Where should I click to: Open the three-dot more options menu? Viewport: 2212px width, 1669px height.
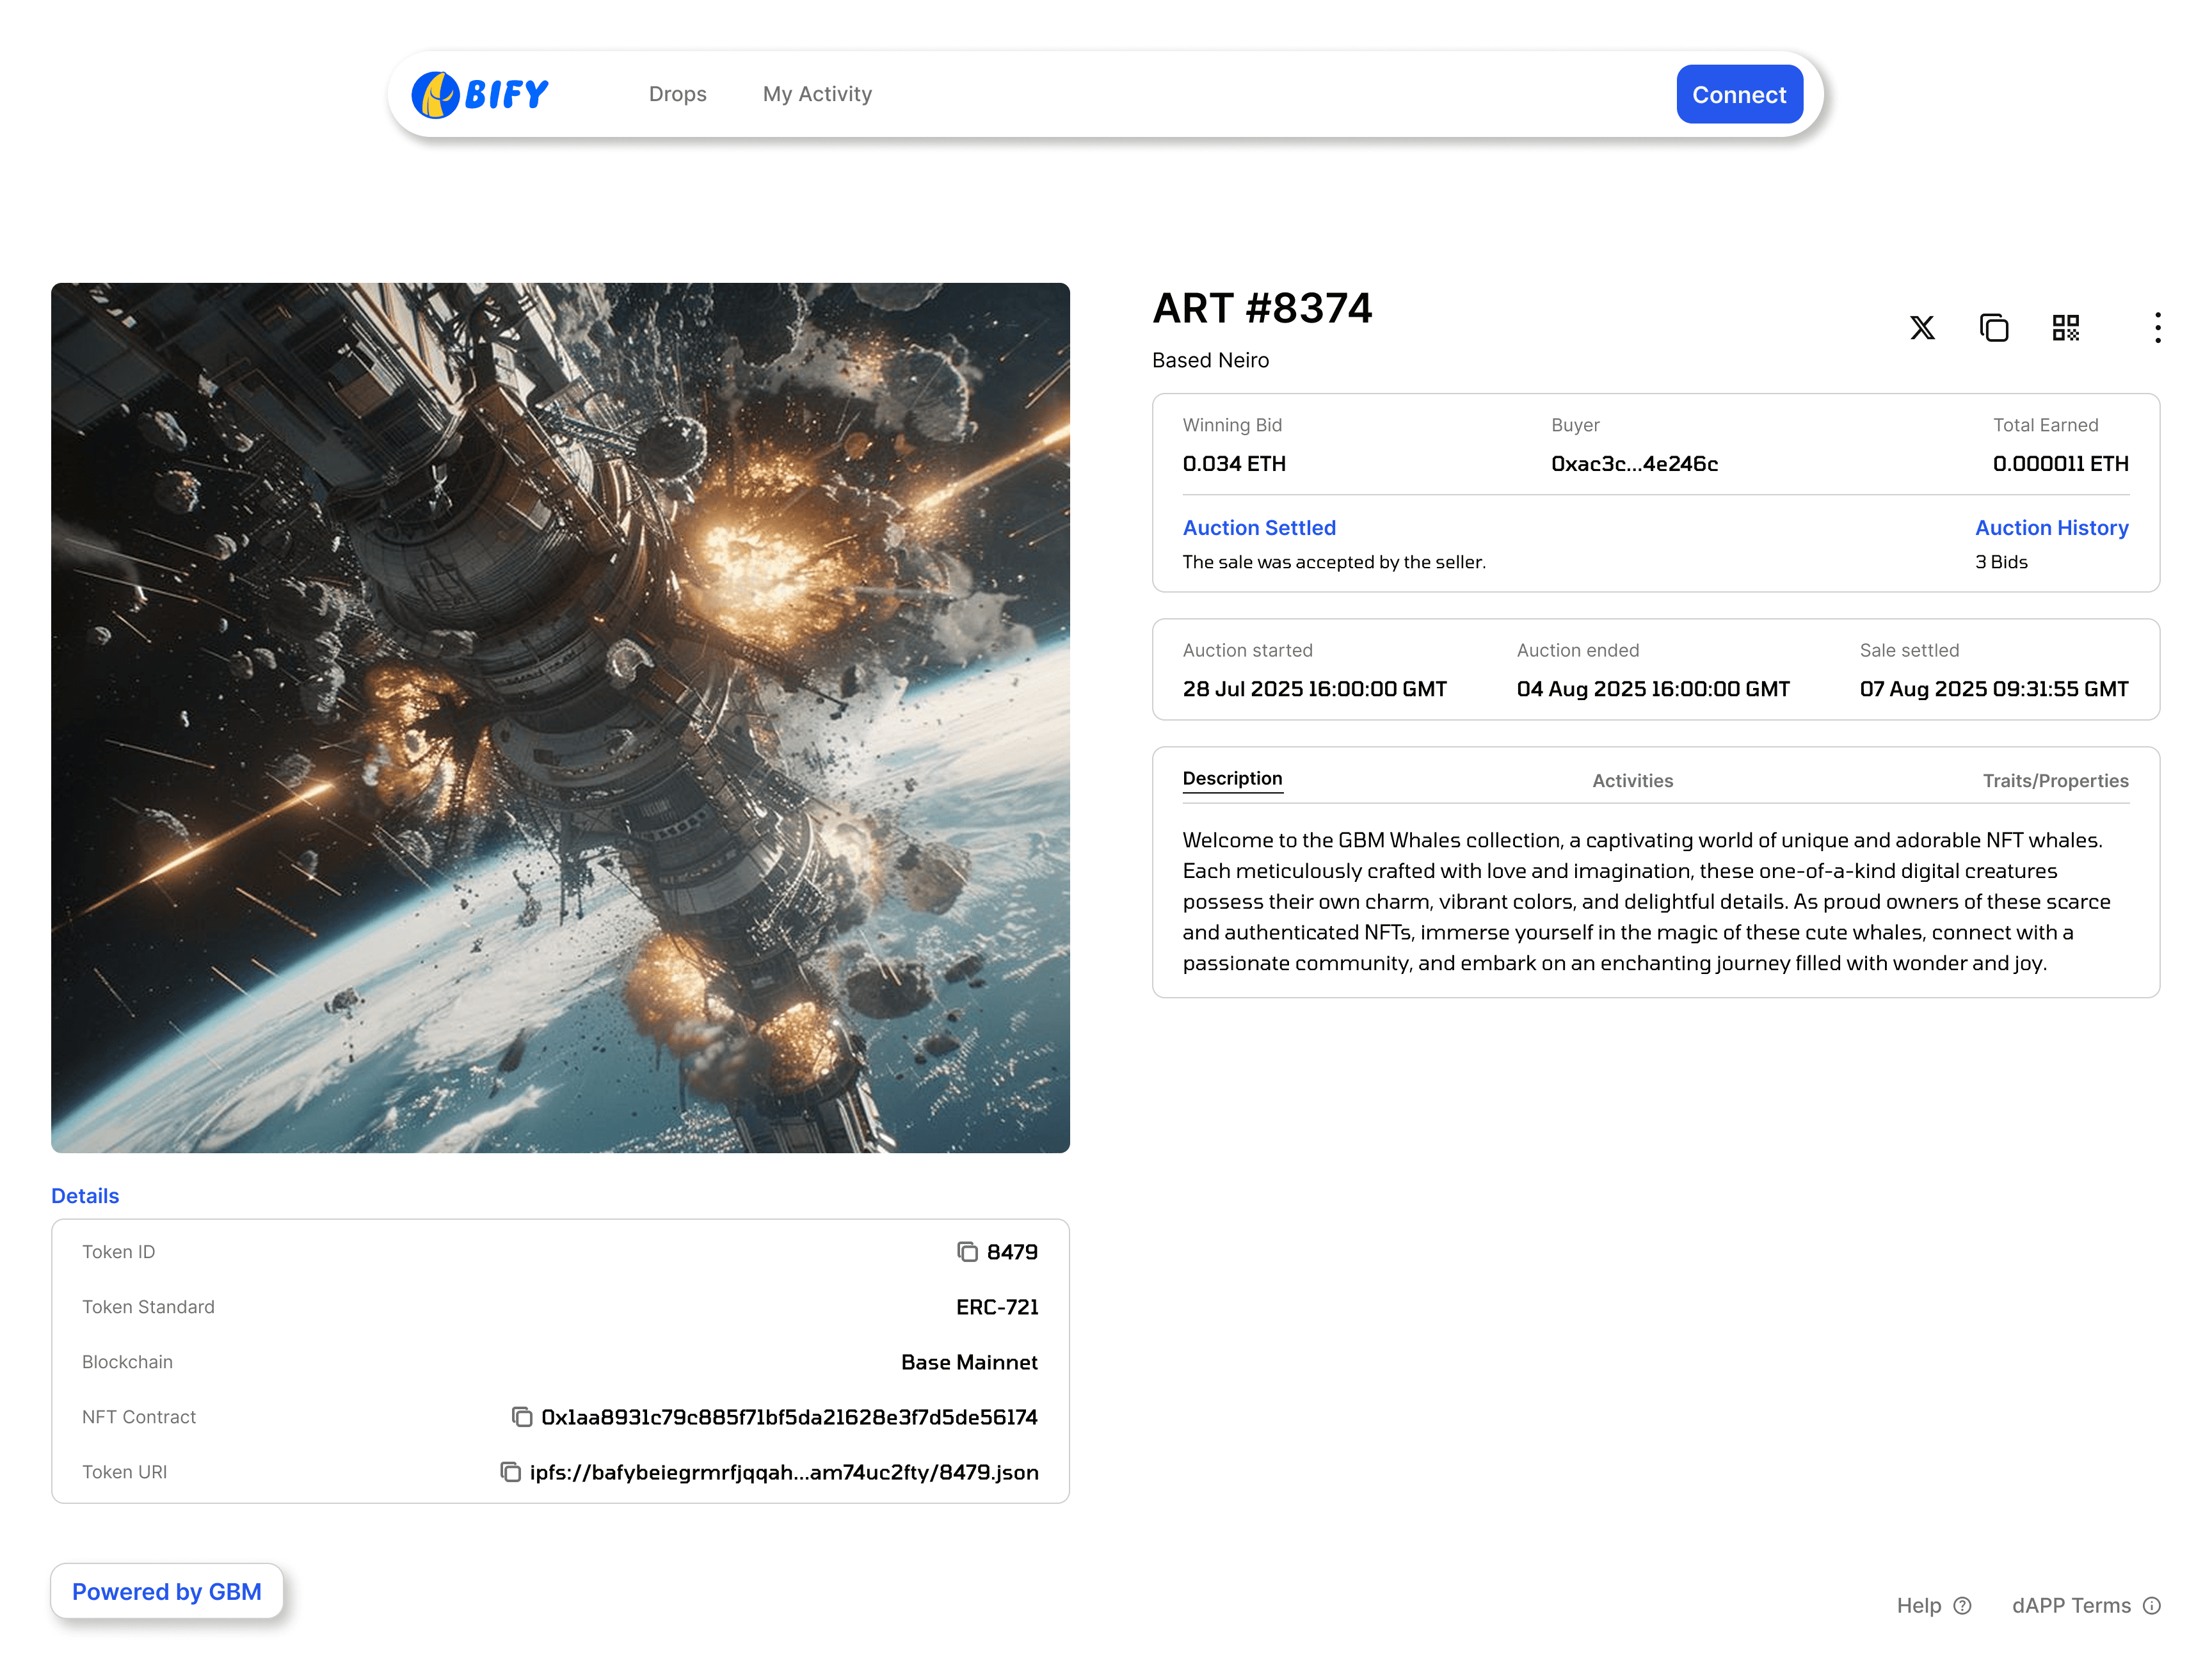click(2157, 328)
